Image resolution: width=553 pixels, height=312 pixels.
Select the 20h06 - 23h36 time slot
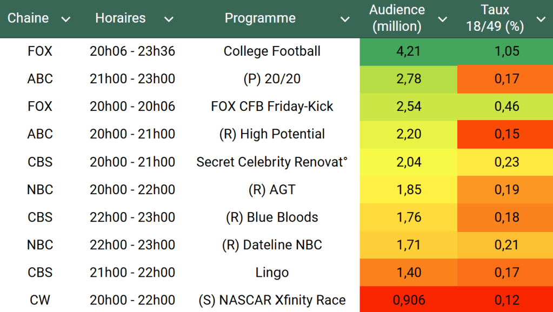point(132,51)
